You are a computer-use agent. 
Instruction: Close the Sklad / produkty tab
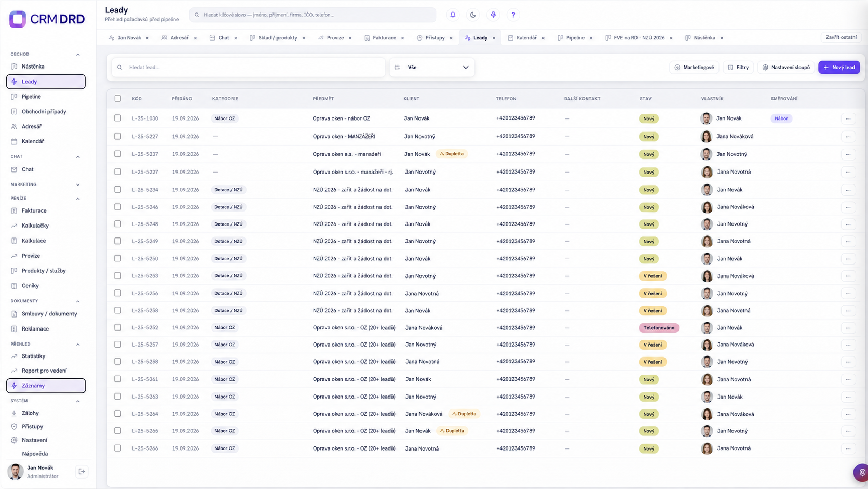(304, 38)
